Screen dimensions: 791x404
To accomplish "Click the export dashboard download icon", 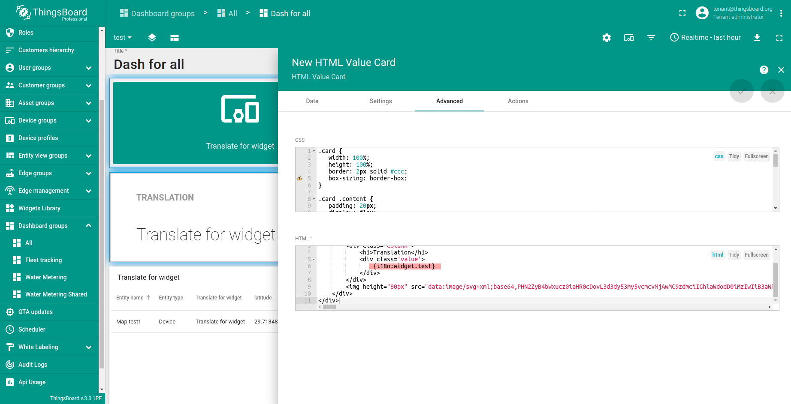I will coord(757,38).
